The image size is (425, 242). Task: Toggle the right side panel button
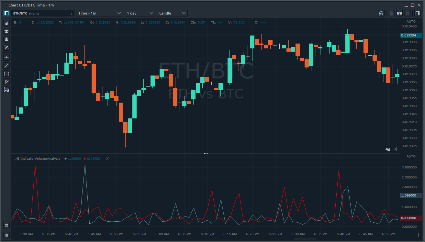(418, 13)
